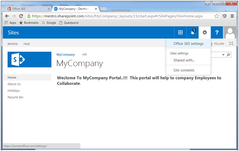
Task: Open the PAGE ribbon tab
Action: pyautogui.click(x=27, y=44)
